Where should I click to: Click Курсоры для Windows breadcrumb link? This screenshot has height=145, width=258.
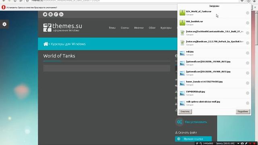point(68,44)
